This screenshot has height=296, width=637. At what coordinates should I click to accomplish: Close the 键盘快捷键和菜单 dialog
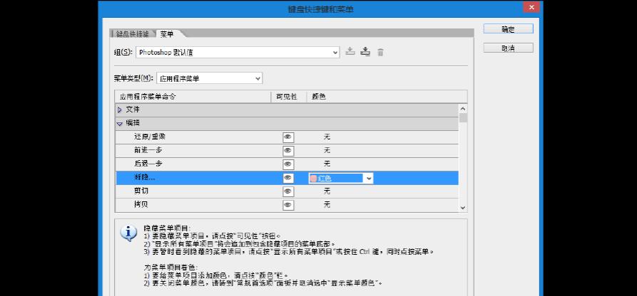click(x=531, y=7)
